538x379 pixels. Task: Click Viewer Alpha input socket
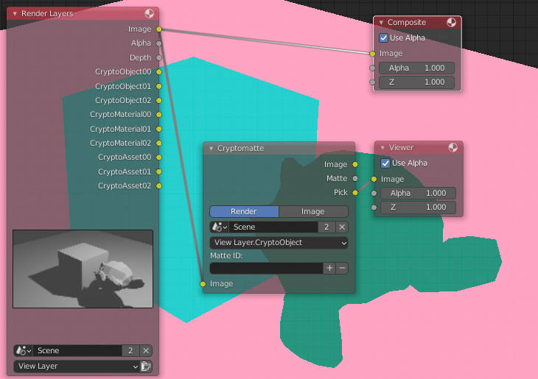(x=374, y=194)
